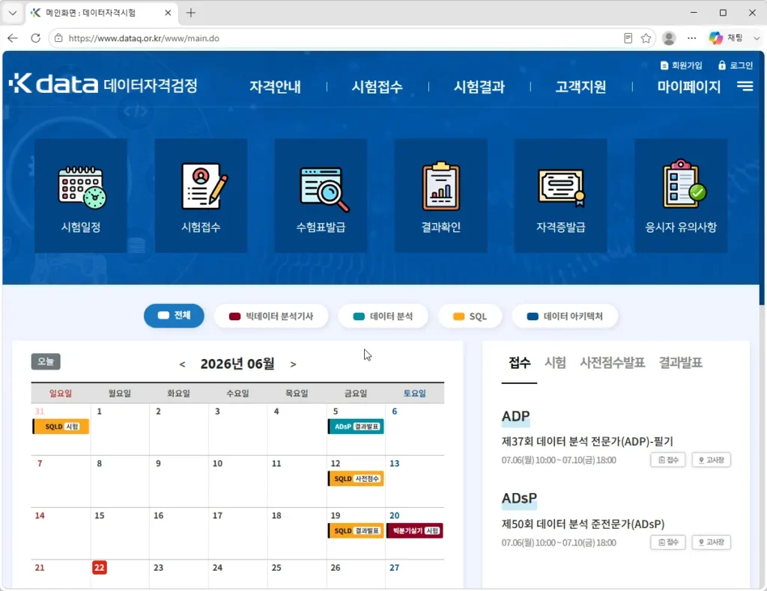Screen dimensions: 767x591
Task: Click 접수 button for ADP 제37회
Action: tap(668, 460)
